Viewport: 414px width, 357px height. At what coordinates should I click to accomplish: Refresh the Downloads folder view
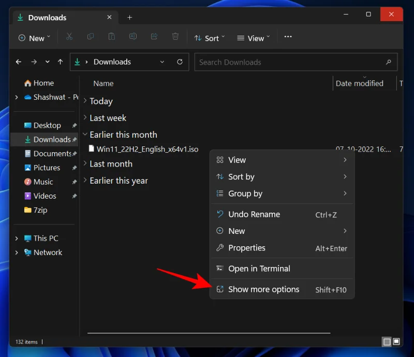click(180, 62)
